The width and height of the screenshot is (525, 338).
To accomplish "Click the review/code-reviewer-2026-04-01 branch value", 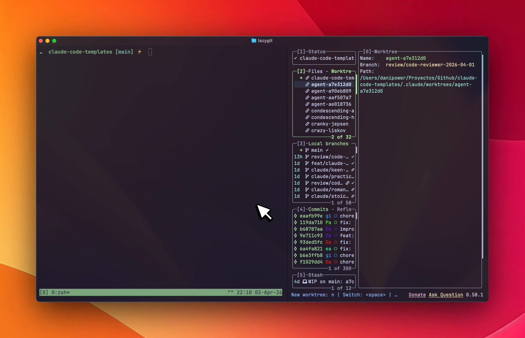I will 430,65.
